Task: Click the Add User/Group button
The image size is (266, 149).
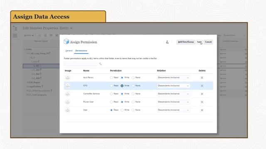Action: (x=186, y=42)
